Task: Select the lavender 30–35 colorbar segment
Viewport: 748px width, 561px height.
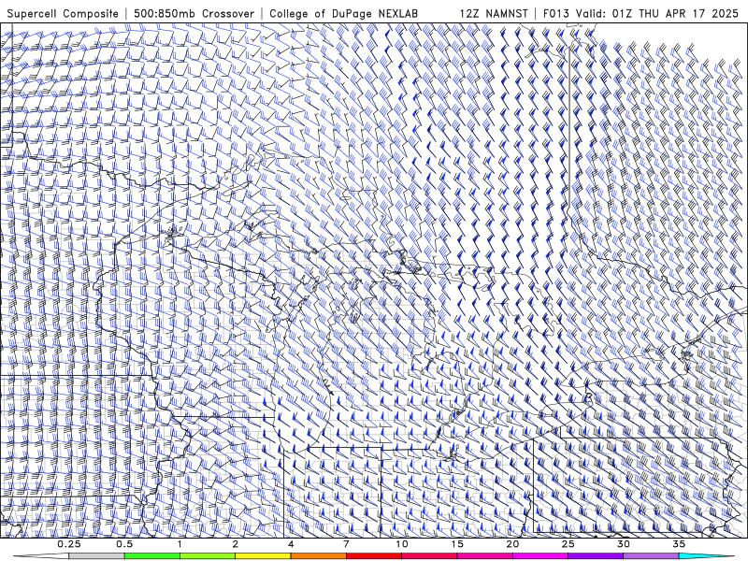Action: [651, 556]
